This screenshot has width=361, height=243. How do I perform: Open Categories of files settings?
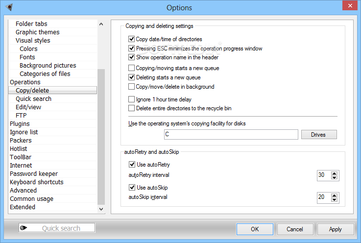(x=45, y=73)
